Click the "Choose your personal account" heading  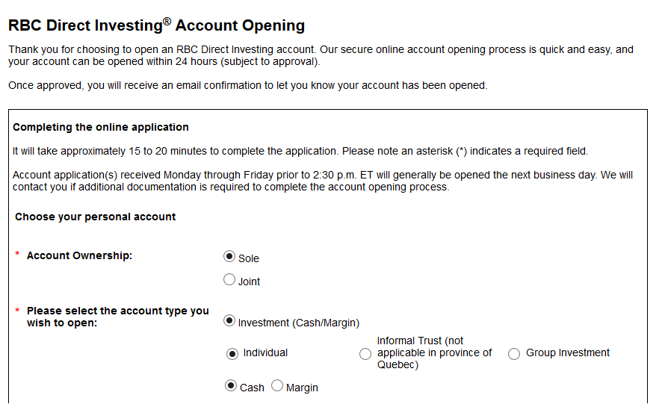tap(96, 217)
